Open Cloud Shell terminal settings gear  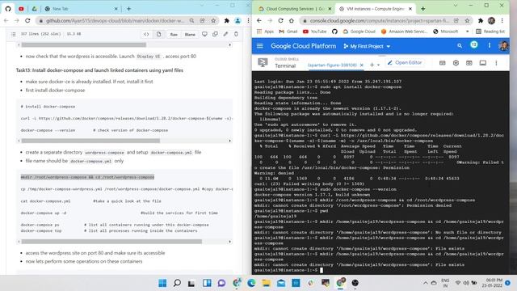pos(456,63)
